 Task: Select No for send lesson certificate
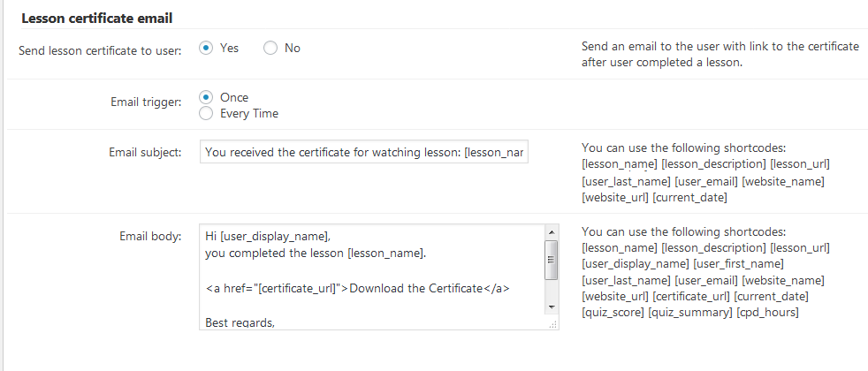270,48
